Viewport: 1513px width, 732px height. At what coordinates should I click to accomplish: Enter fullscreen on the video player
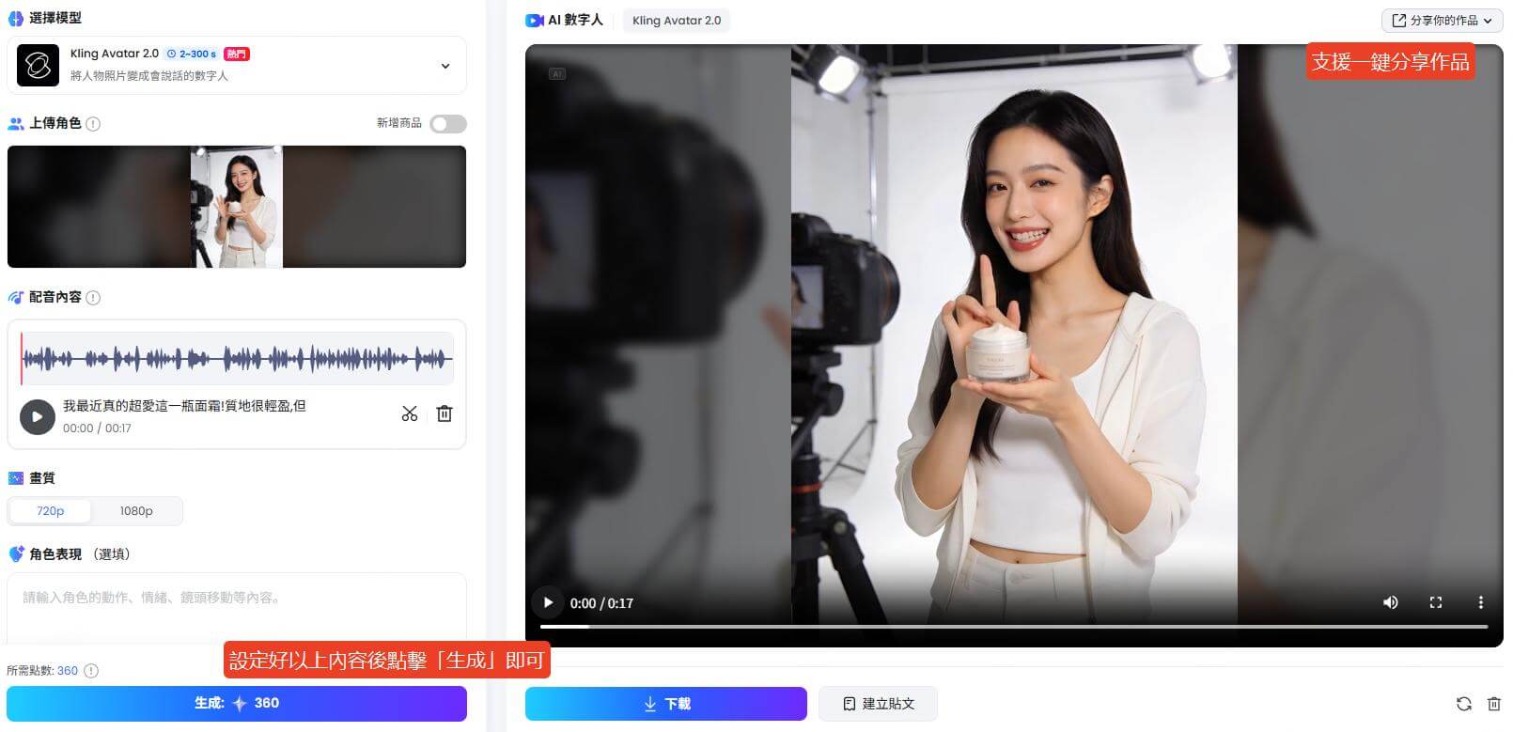coord(1436,602)
